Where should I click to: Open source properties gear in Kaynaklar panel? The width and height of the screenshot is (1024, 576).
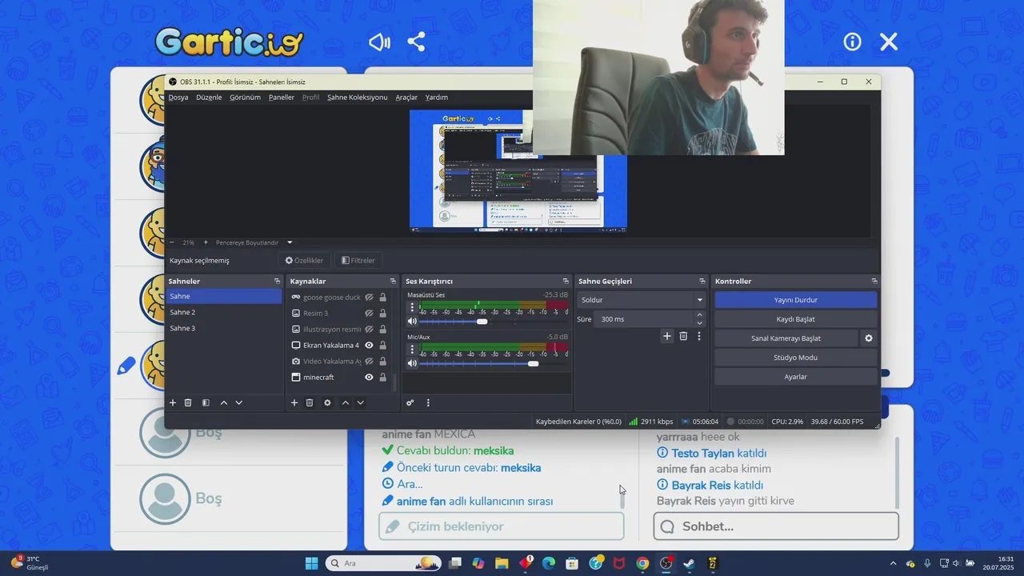(327, 402)
